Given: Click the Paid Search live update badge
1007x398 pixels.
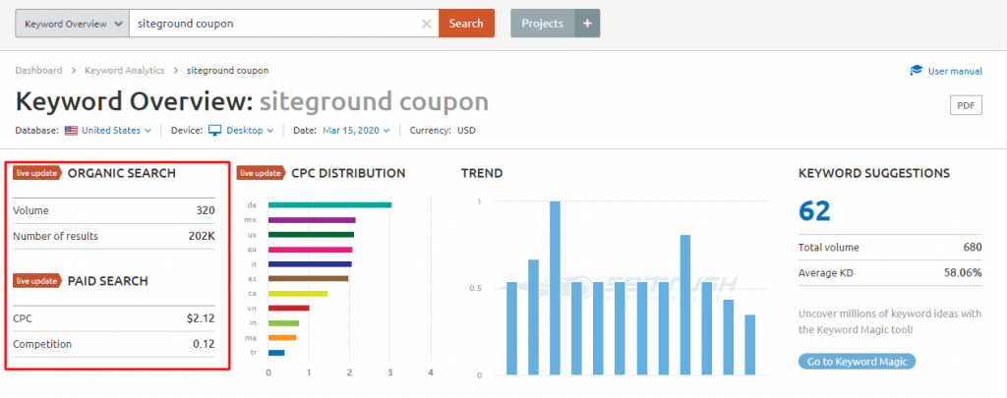Looking at the screenshot, I should [37, 280].
